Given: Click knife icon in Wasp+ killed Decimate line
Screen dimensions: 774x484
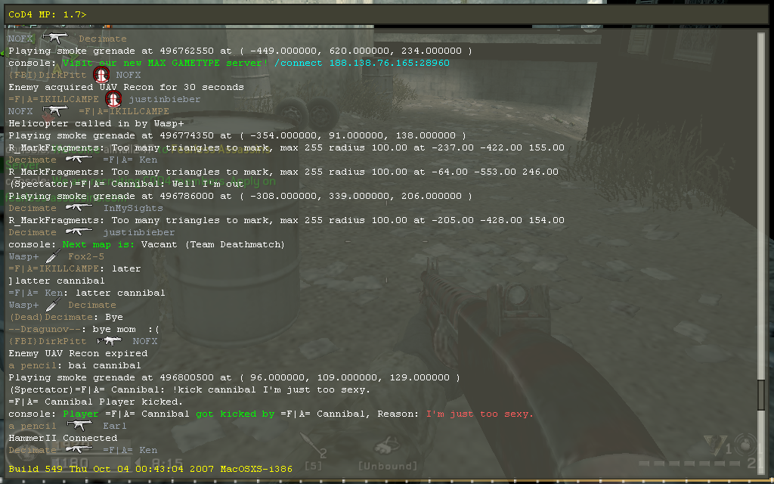Looking at the screenshot, I should 53,305.
